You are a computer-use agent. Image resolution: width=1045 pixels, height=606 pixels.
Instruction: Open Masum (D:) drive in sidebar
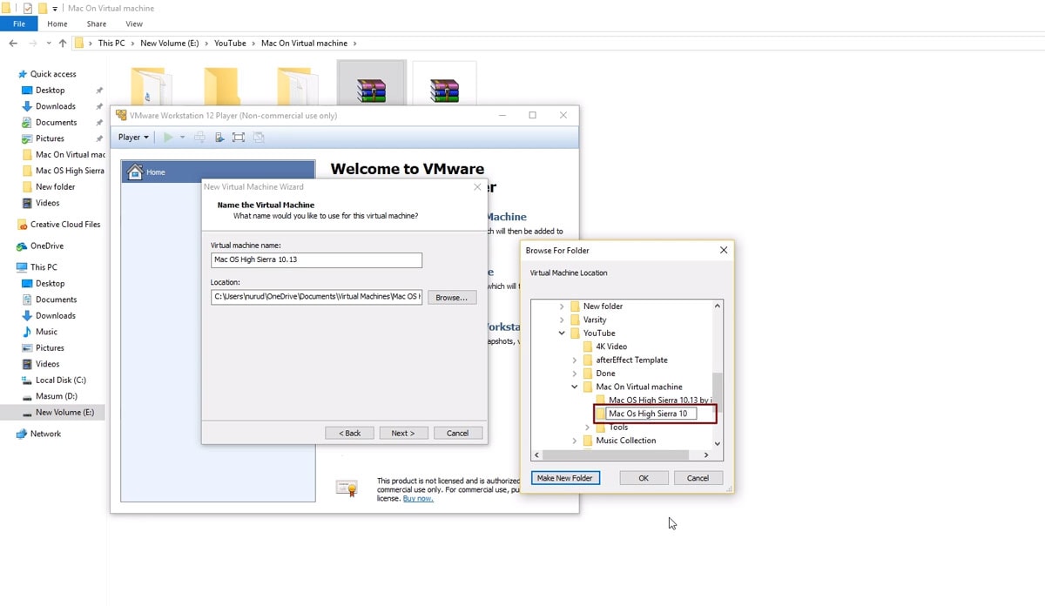(56, 396)
